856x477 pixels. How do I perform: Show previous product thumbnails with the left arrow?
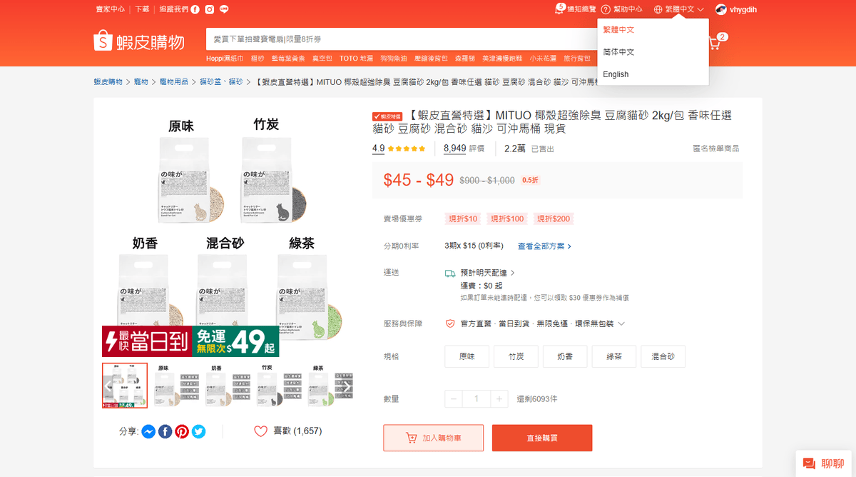[x=108, y=386]
